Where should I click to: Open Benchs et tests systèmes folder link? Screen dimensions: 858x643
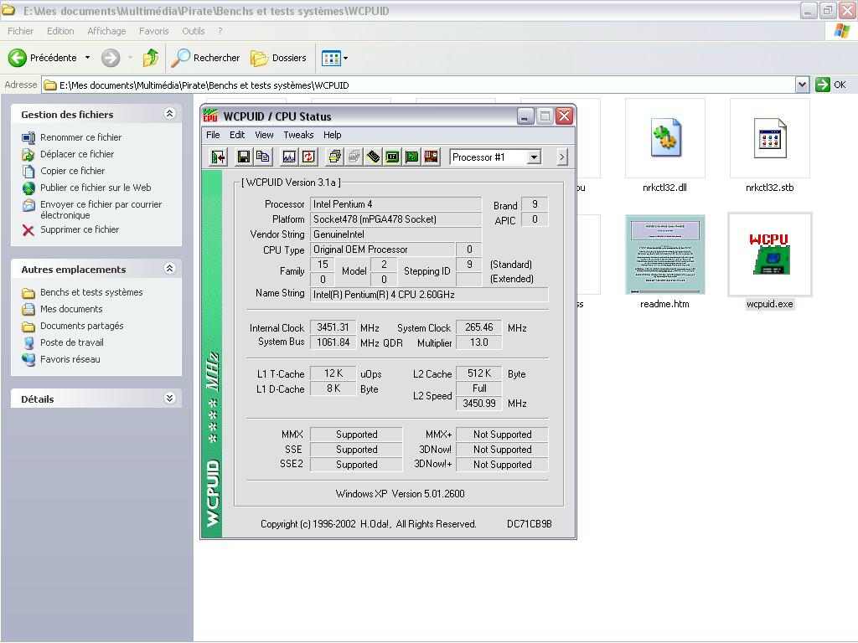[x=91, y=292]
